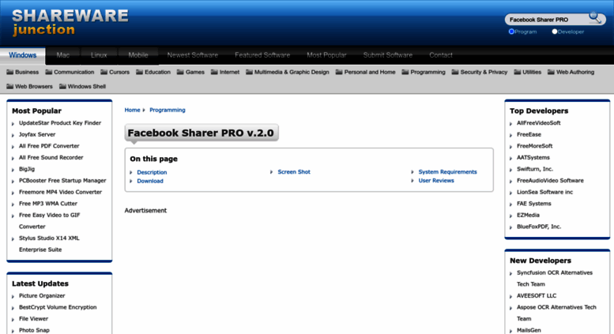
Task: Jump to the Description section
Action: pyautogui.click(x=152, y=172)
